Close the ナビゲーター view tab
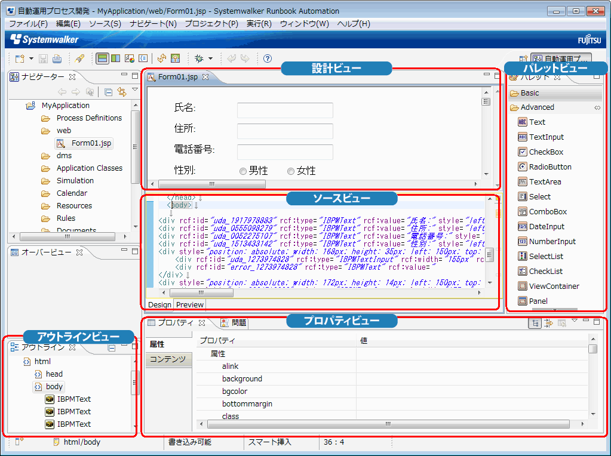Image resolution: width=611 pixels, height=456 pixels. [72, 77]
